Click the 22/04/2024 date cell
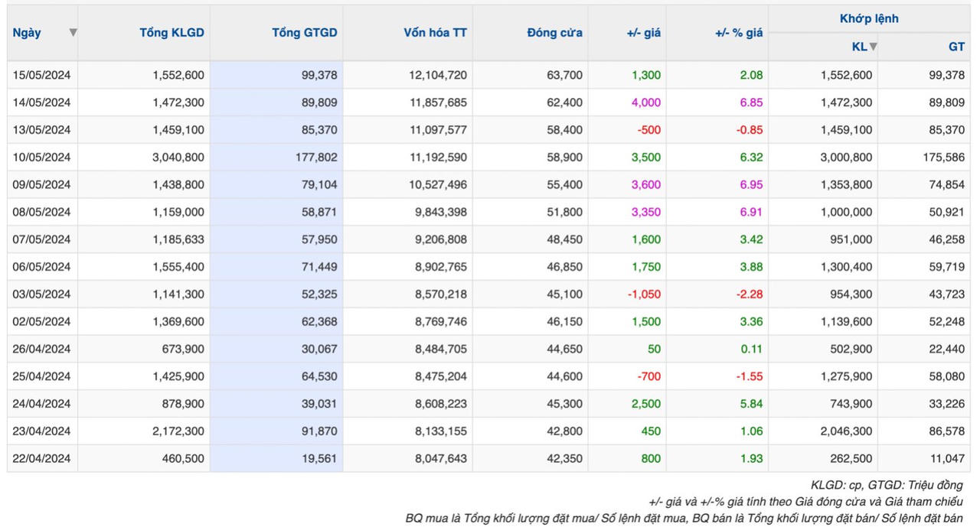Image resolution: width=980 pixels, height=527 pixels. pos(41,459)
